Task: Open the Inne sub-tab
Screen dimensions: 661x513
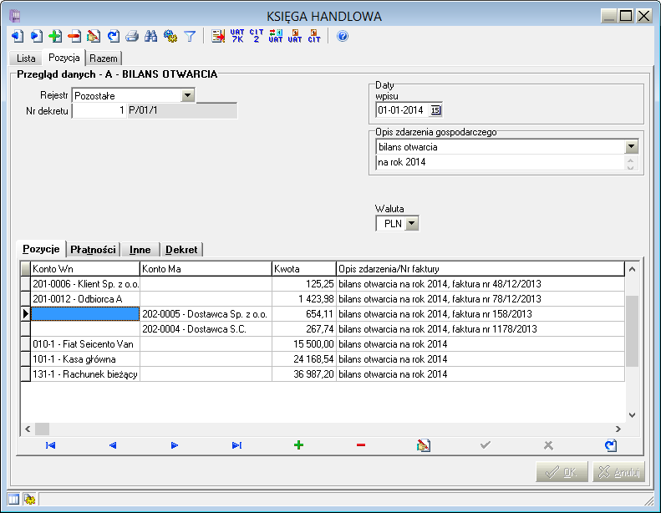Action: (x=140, y=250)
